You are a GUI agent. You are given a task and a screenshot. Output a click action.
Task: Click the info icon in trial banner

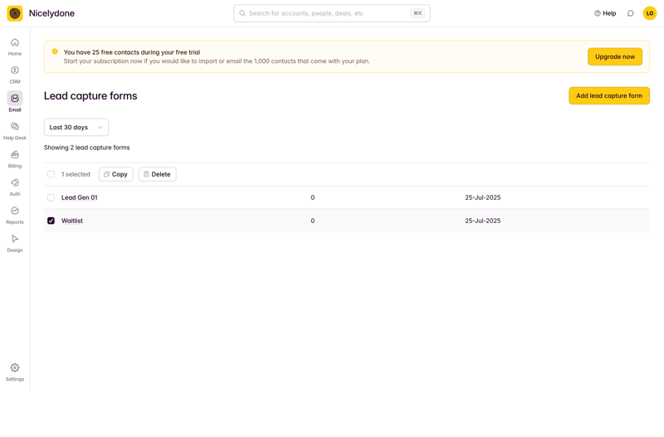[x=55, y=51]
